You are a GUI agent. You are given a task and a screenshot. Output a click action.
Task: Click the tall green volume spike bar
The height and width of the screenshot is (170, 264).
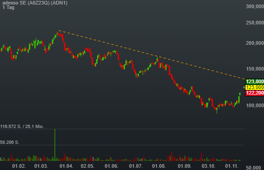[x=55, y=145]
